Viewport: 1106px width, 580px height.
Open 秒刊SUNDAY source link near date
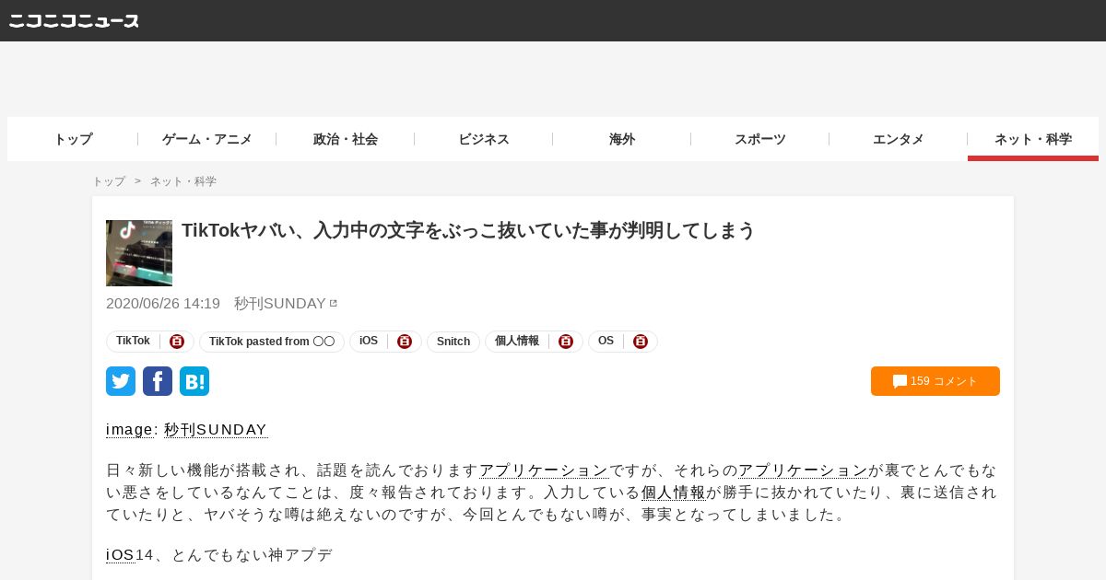(280, 303)
